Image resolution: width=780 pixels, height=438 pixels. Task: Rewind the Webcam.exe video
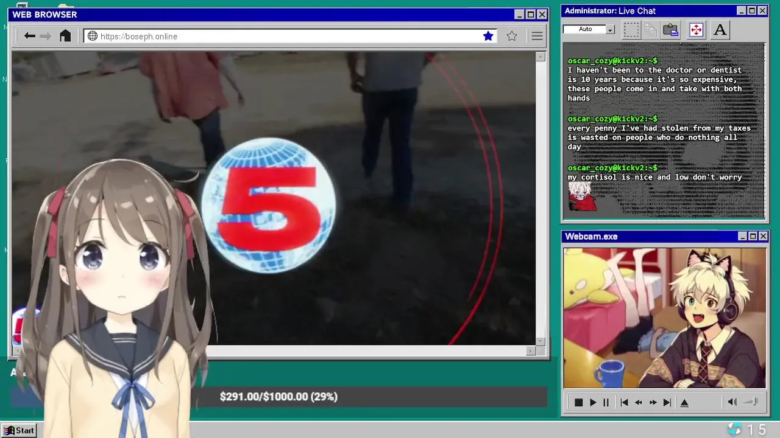639,402
